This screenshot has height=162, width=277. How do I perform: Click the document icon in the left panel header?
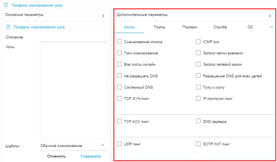coord(8,27)
